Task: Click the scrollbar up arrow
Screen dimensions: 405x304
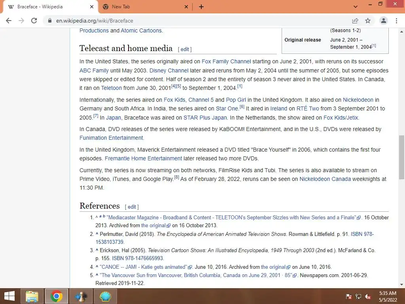Action: pyautogui.click(x=401, y=32)
